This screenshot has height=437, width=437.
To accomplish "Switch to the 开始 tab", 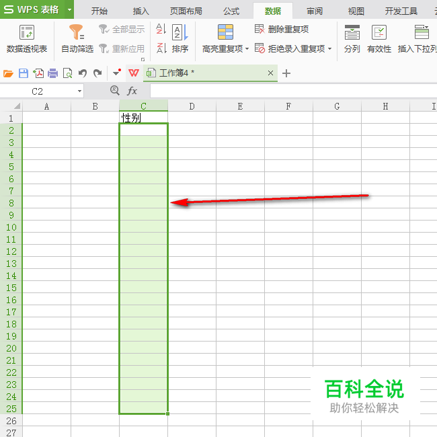I will point(100,11).
